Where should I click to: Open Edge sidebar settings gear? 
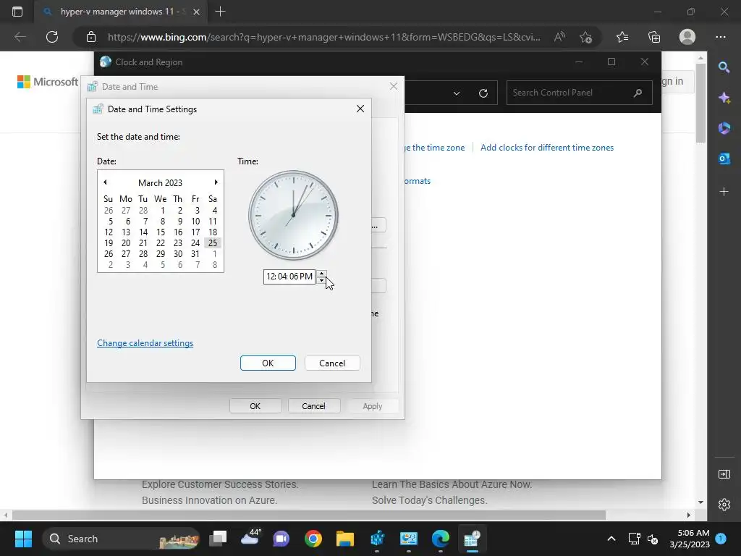(724, 505)
